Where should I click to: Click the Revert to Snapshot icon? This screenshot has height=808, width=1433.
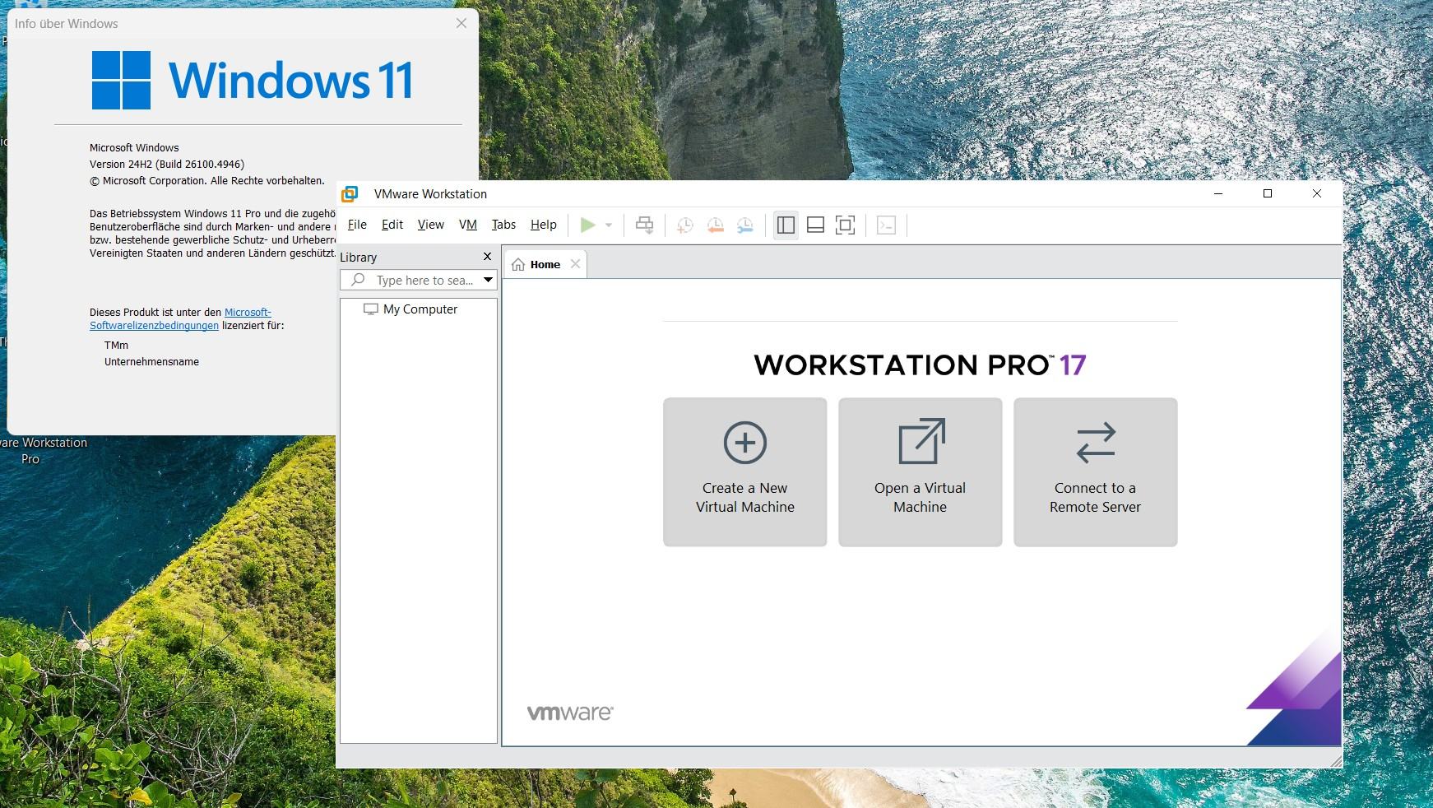[715, 225]
